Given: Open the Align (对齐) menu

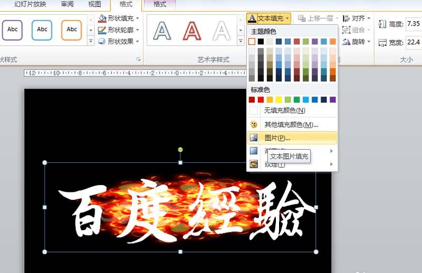Looking at the screenshot, I should click(x=357, y=18).
